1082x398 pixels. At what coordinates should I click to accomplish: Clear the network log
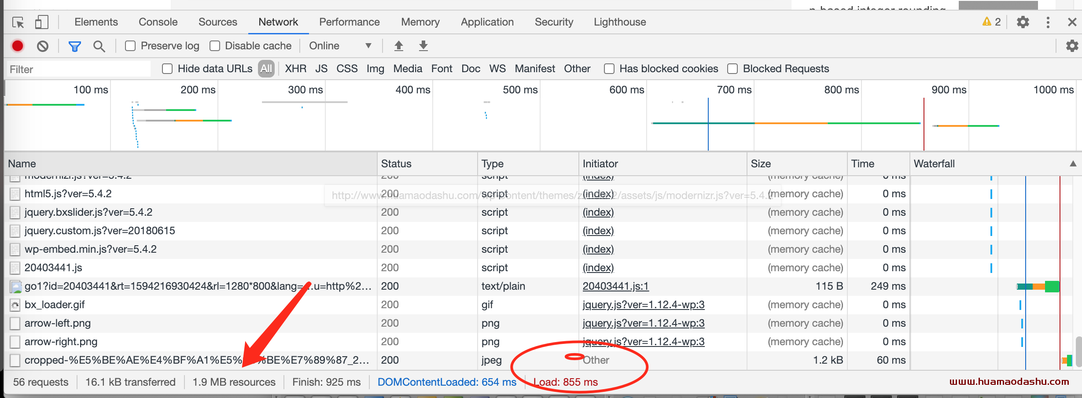coord(43,46)
